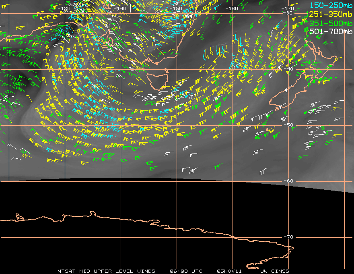
Task: Click the green 351-500mb legend label
Action: pyautogui.click(x=331, y=23)
